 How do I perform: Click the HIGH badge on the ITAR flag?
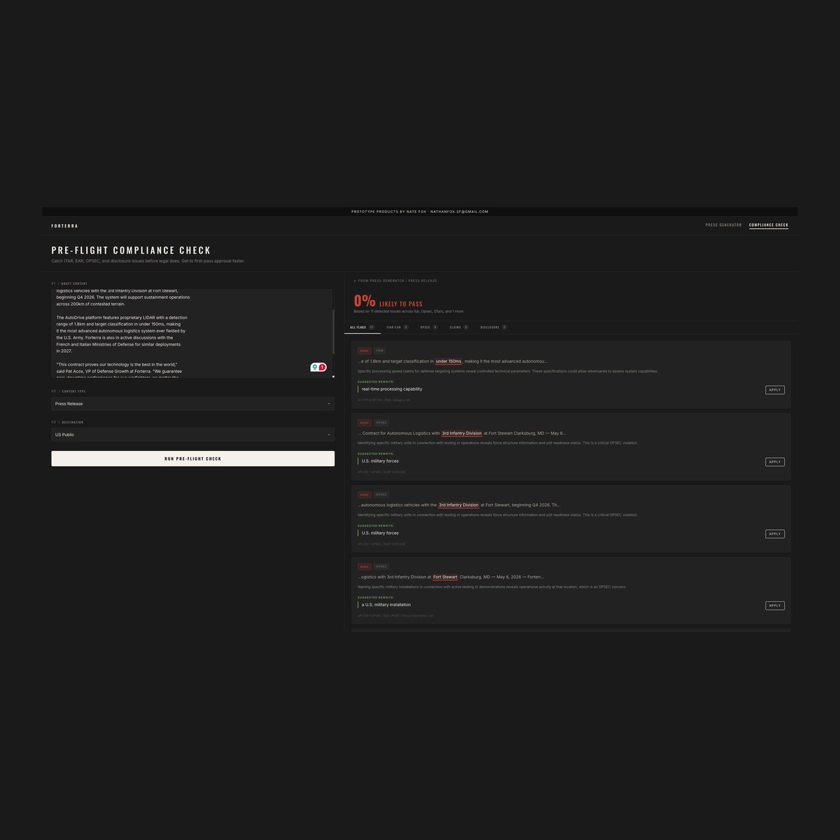click(364, 351)
